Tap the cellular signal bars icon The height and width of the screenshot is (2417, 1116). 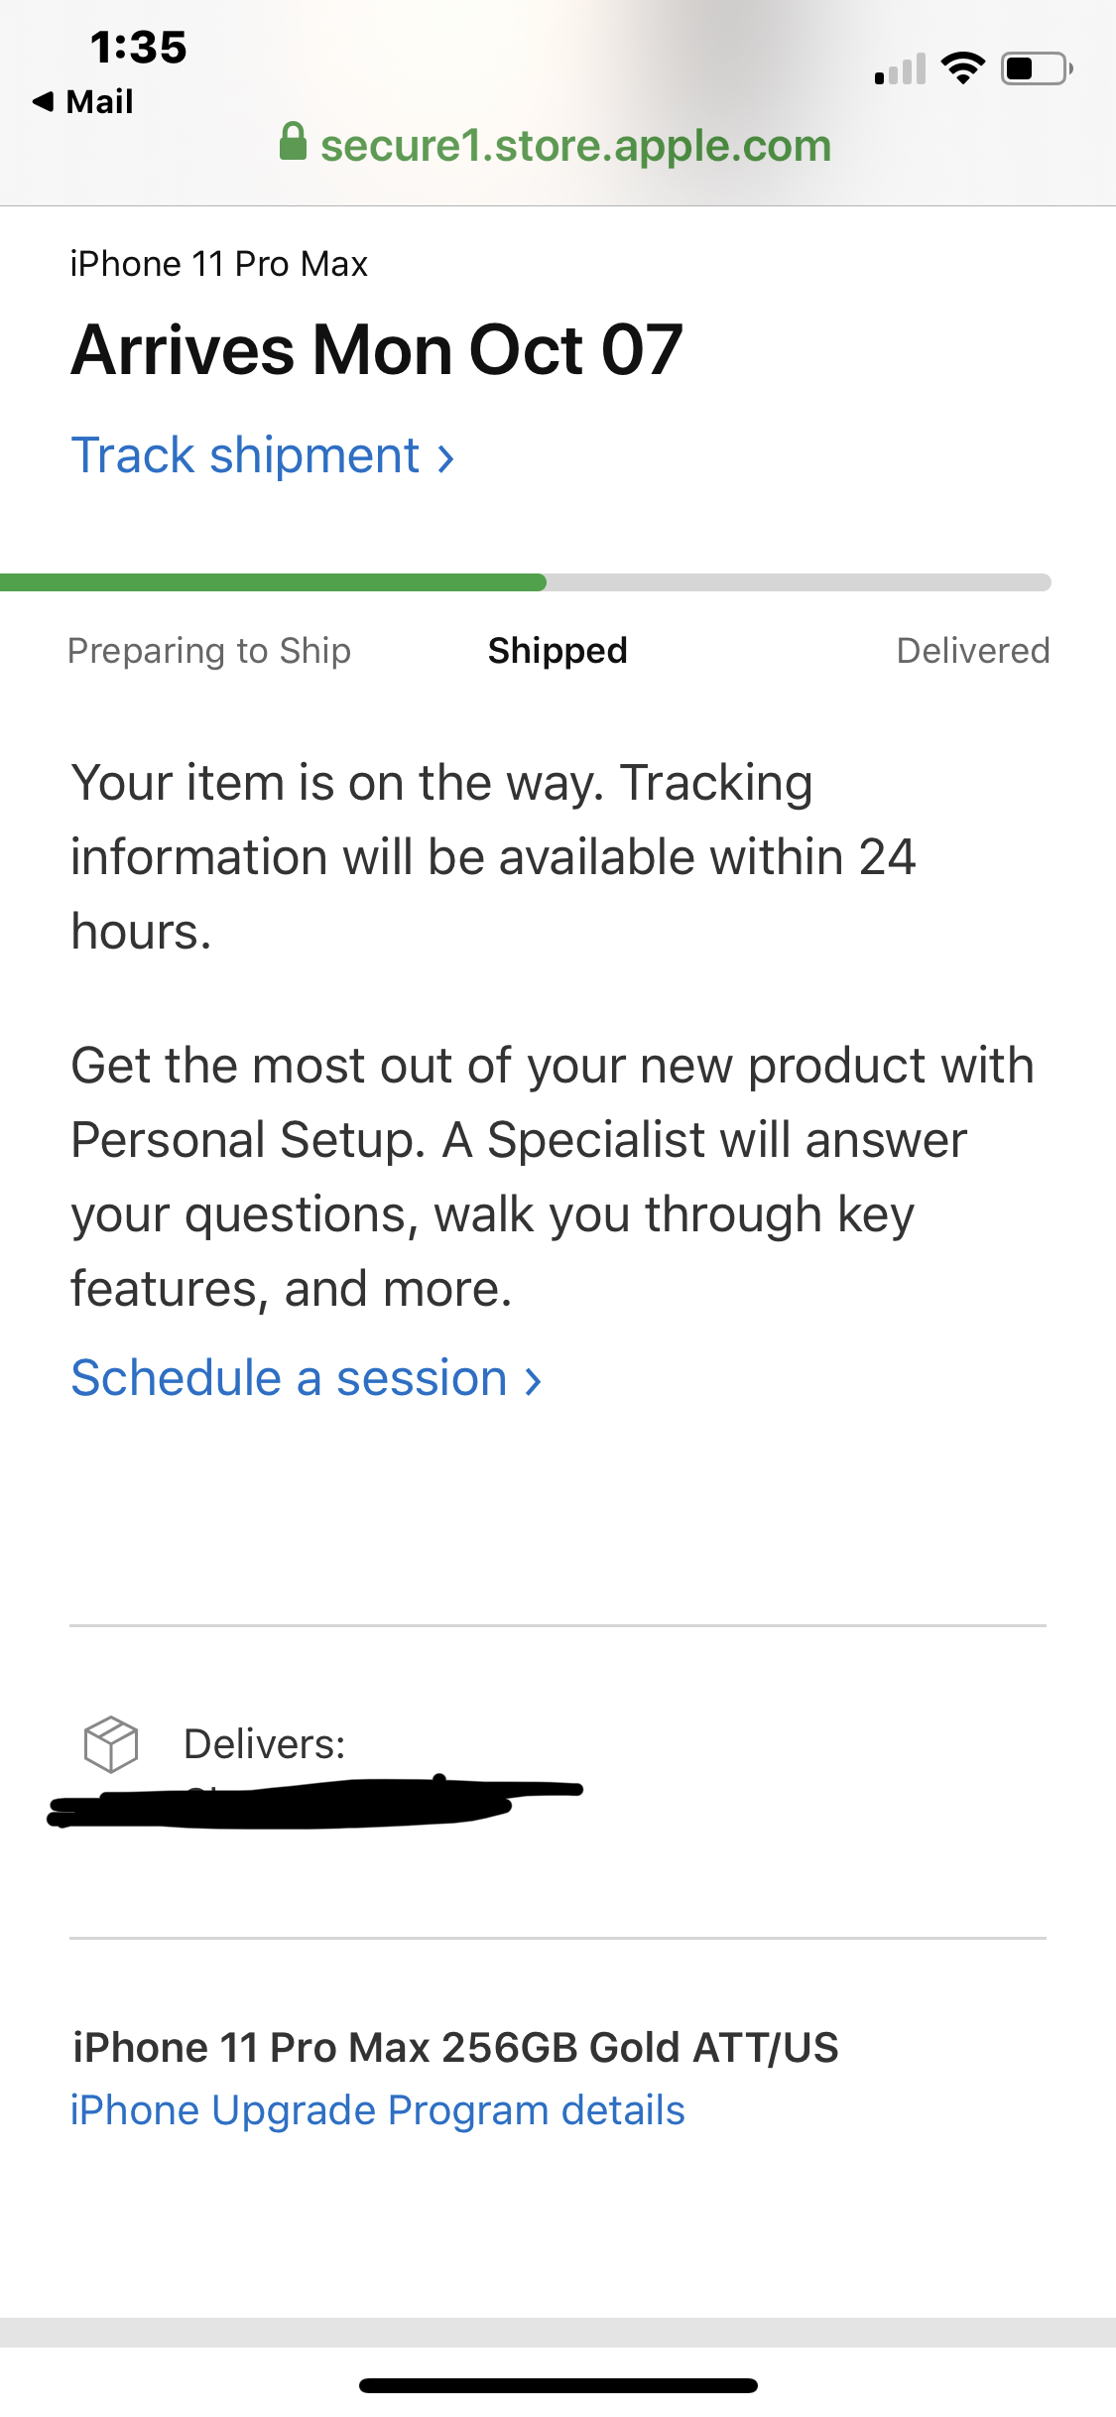(900, 68)
